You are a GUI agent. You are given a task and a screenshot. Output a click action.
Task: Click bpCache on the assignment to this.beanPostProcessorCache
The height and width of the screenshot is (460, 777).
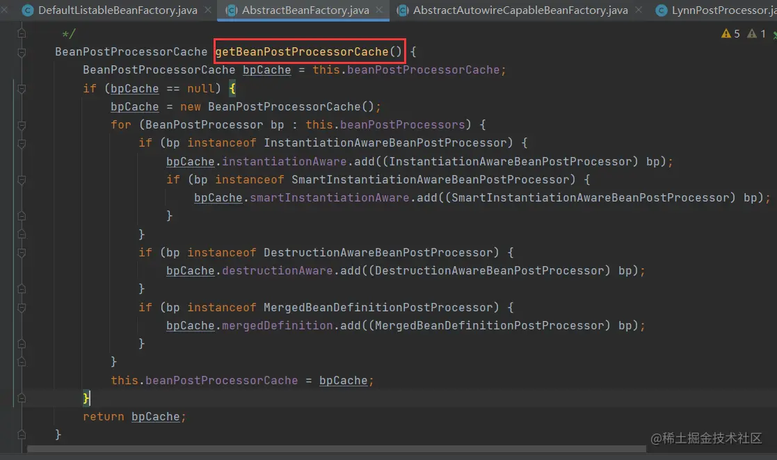[x=344, y=380]
